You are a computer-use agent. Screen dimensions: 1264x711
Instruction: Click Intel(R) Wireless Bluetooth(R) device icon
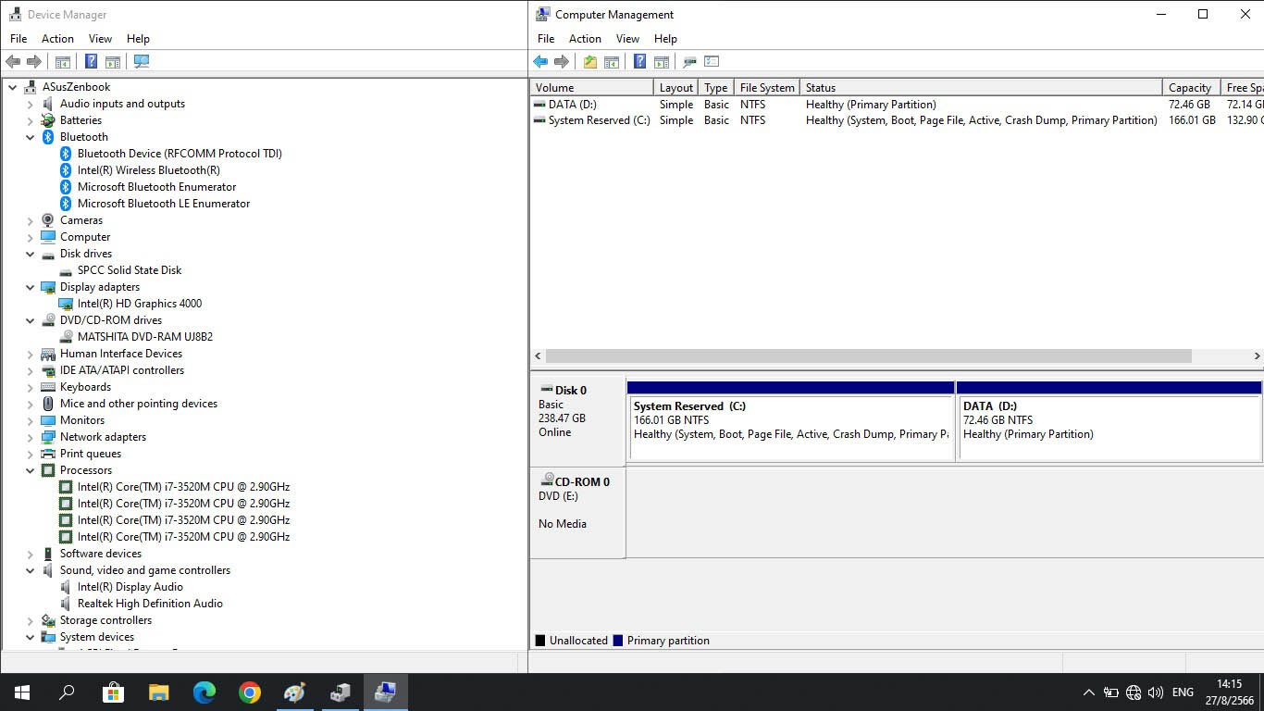coord(66,170)
